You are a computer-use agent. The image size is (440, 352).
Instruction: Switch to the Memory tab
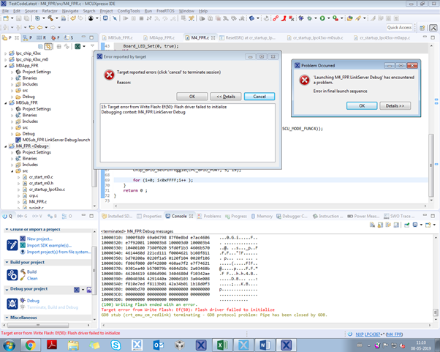pyautogui.click(x=262, y=217)
